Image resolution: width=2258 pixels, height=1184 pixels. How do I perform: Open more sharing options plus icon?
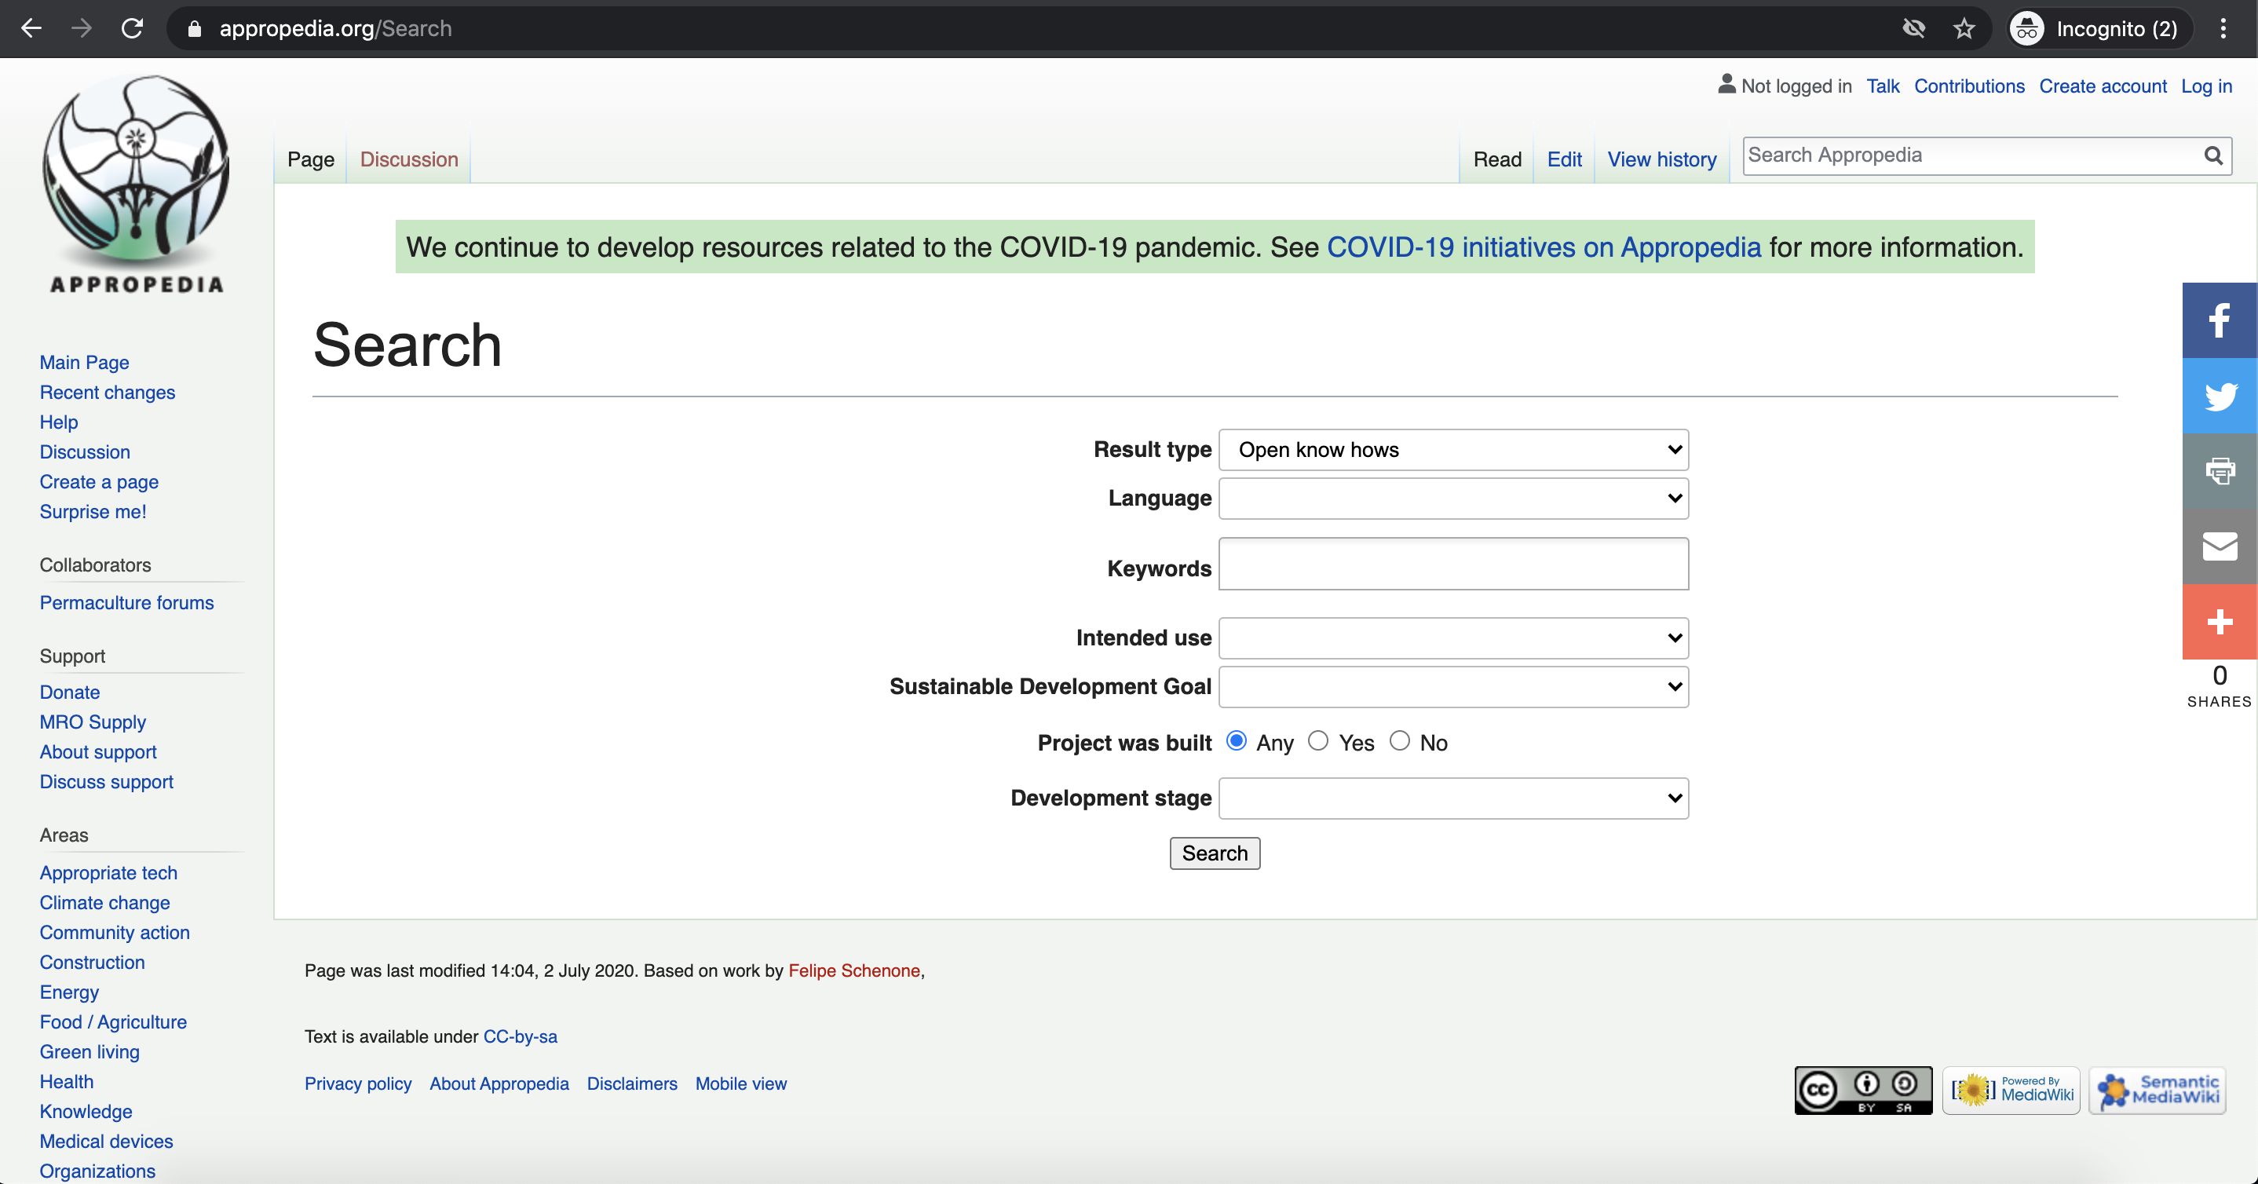(x=2219, y=623)
